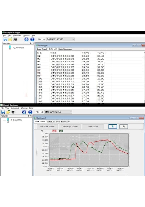Pin the Instrument panel in the Data Graph window
The height and width of the screenshot is (207, 145).
coord(28,116)
